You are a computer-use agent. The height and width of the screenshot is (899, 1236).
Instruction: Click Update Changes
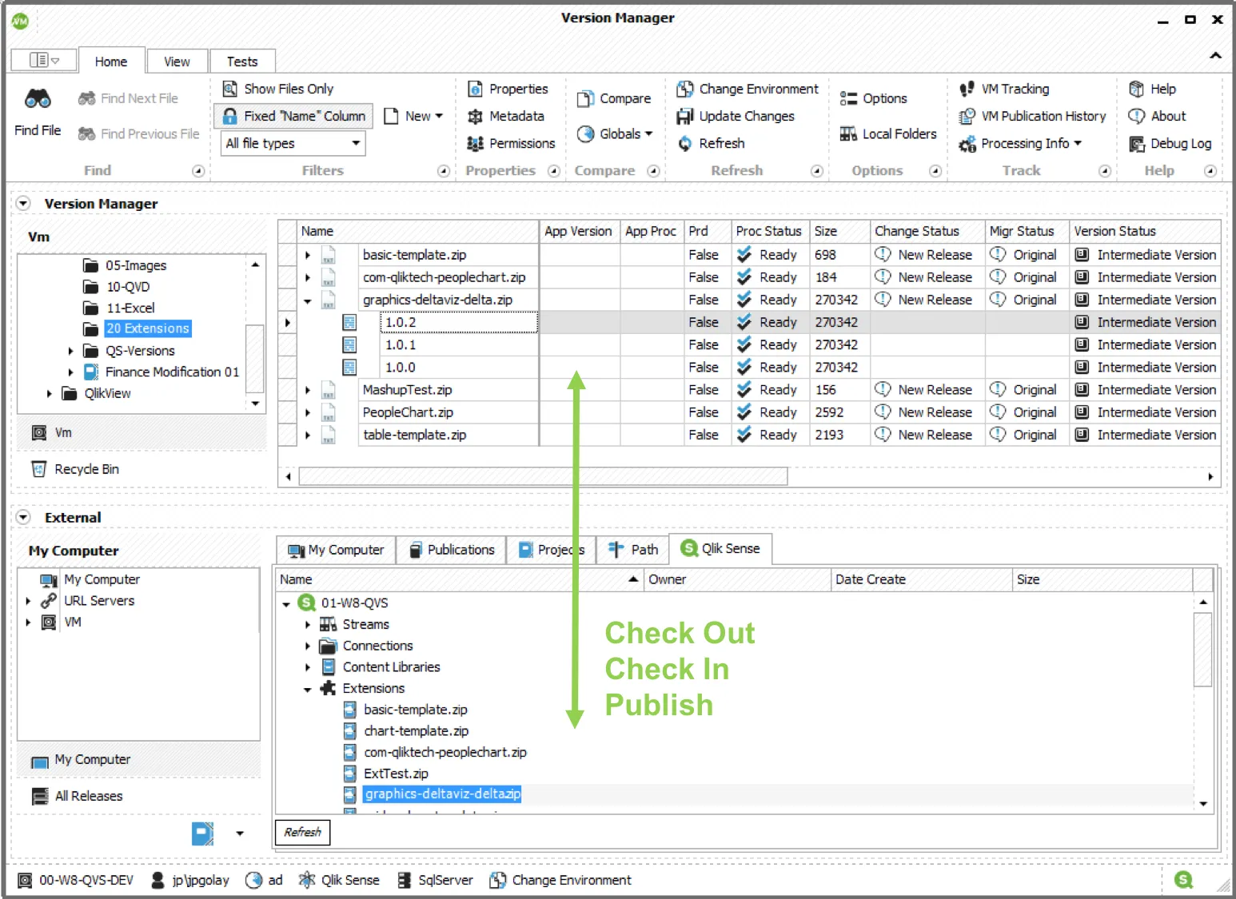click(x=736, y=116)
